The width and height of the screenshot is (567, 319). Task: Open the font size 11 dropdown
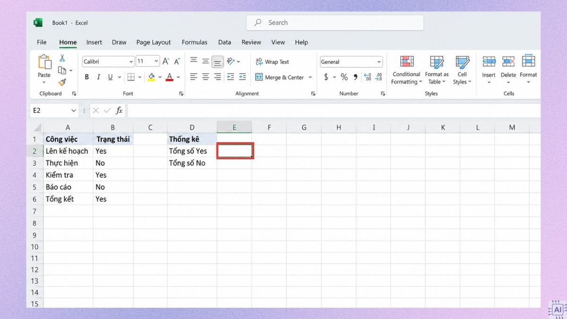click(x=156, y=61)
